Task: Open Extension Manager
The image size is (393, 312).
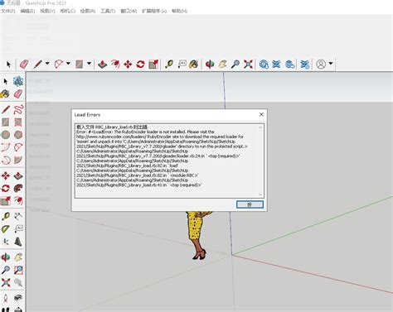Action: pos(305,65)
